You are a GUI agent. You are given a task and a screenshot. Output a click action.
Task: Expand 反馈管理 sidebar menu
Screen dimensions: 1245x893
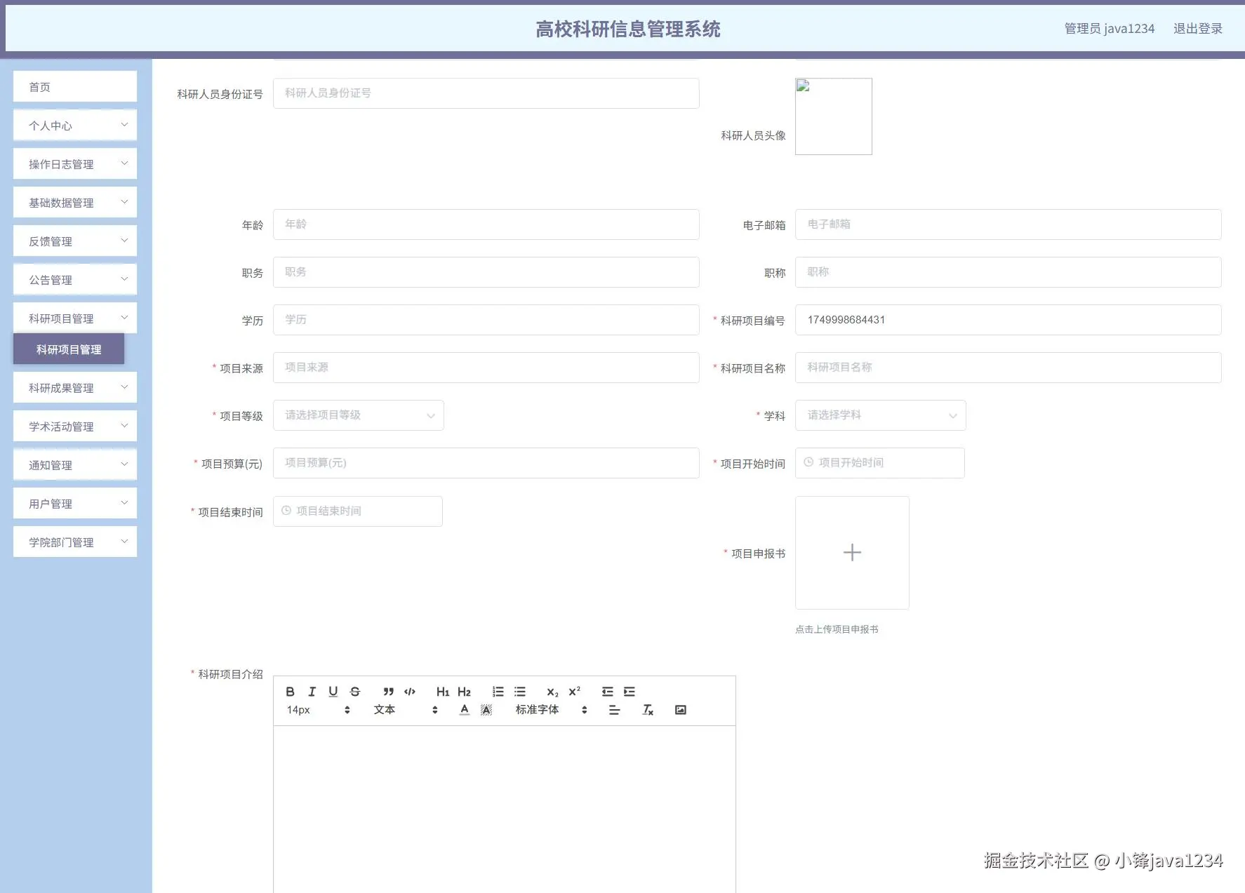[x=75, y=241]
